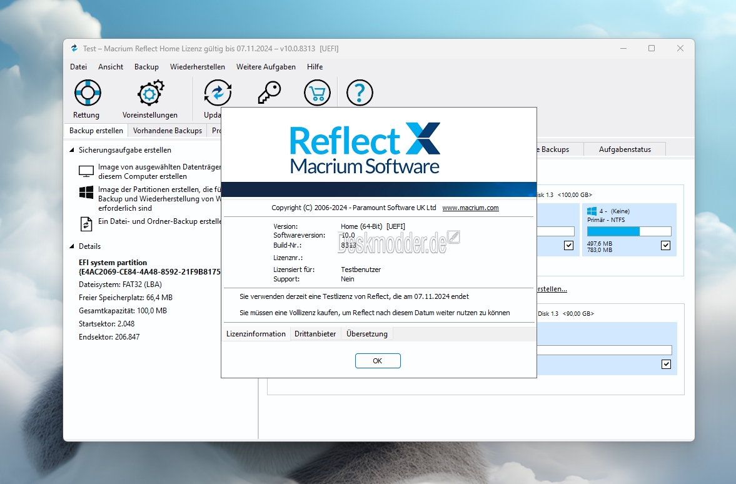This screenshot has width=736, height=484.
Task: Click the partition 4 blue usage bar
Action: [629, 231]
